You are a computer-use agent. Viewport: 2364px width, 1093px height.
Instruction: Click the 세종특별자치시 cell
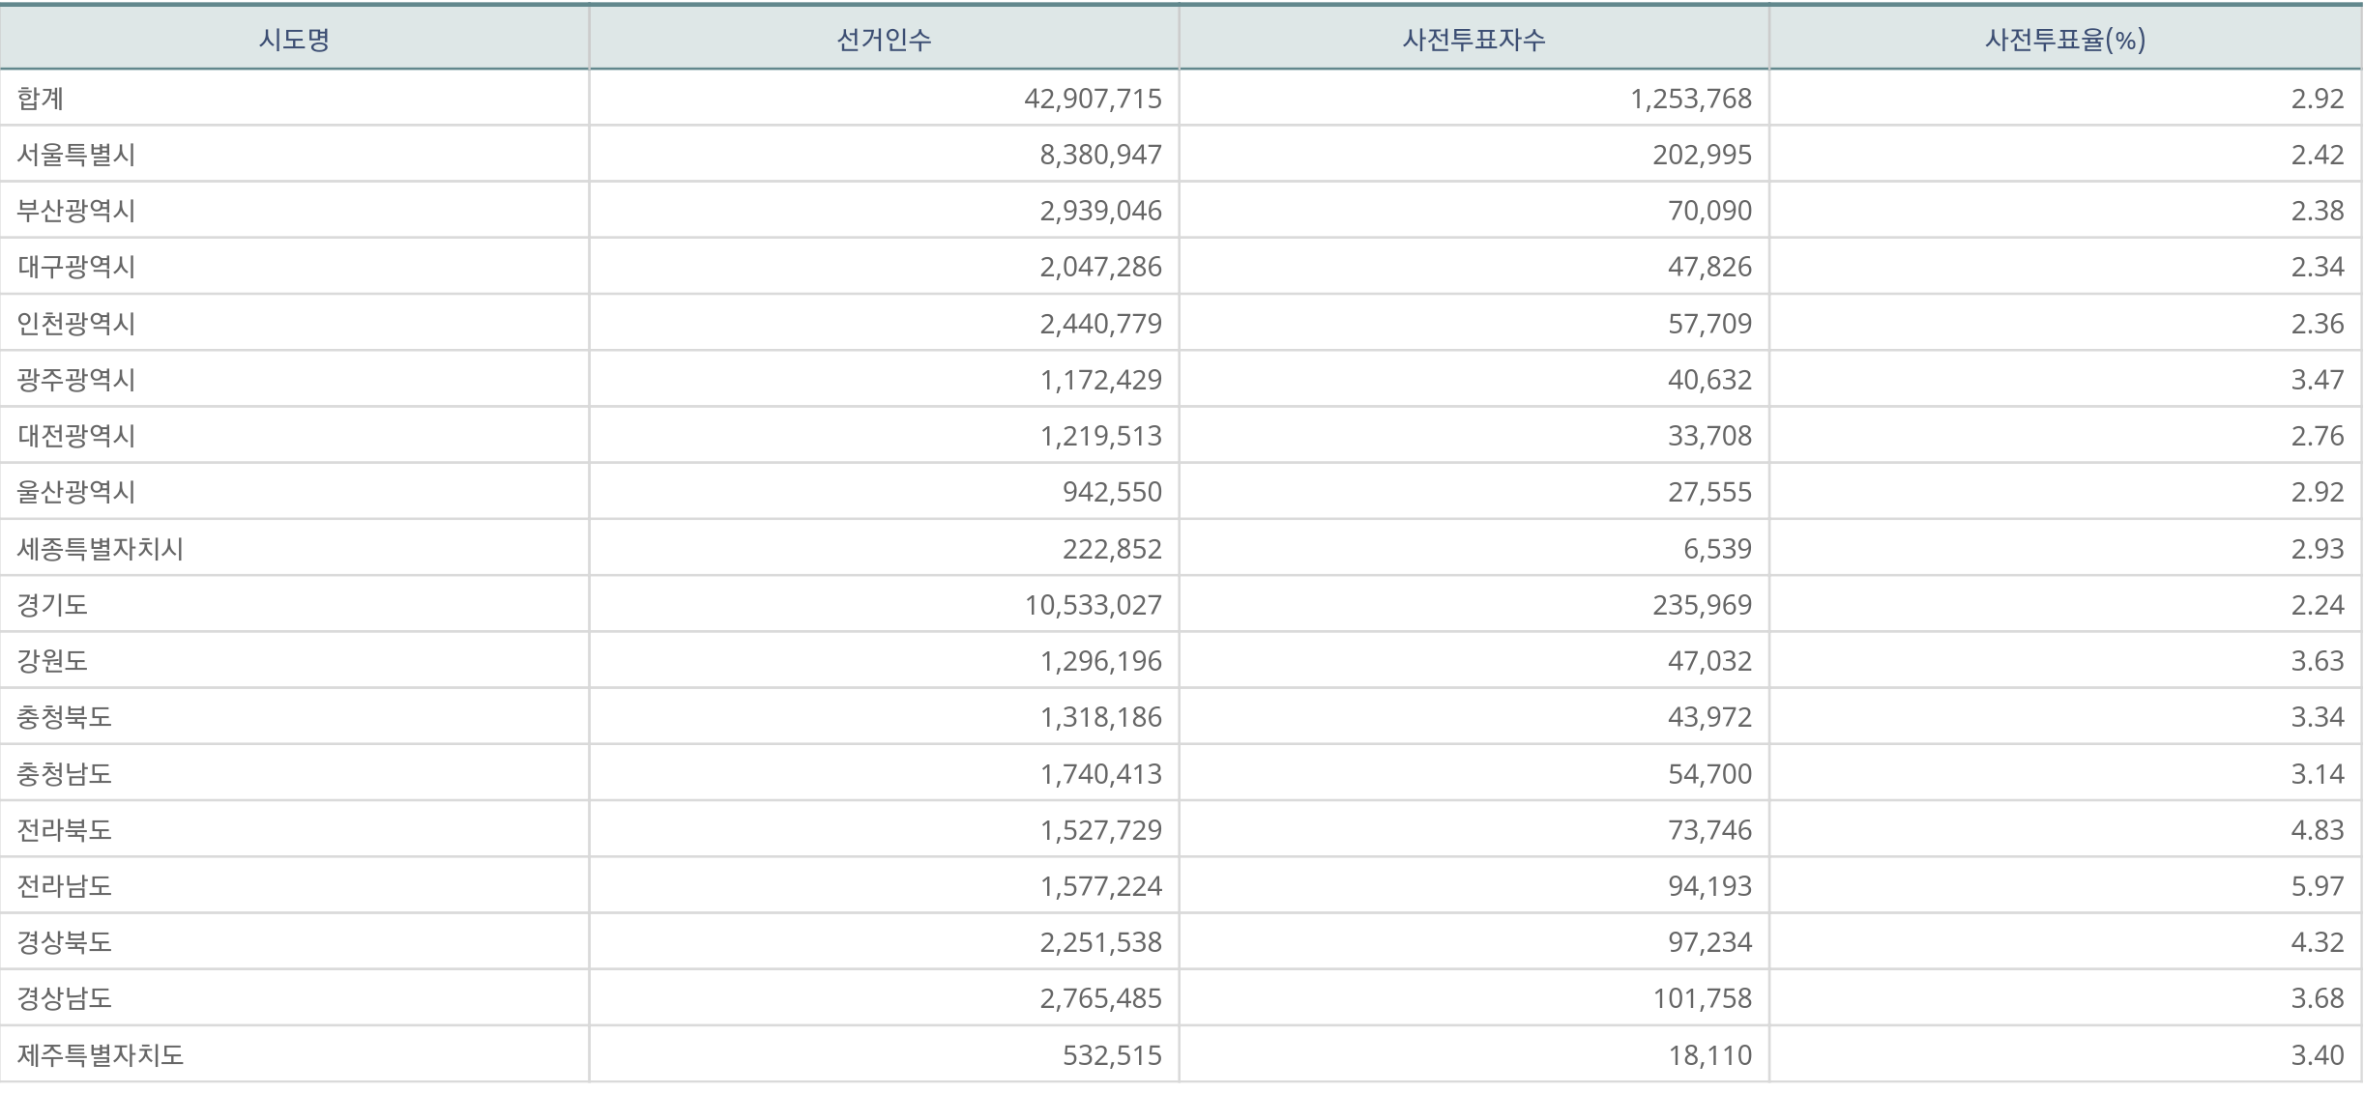coord(101,549)
